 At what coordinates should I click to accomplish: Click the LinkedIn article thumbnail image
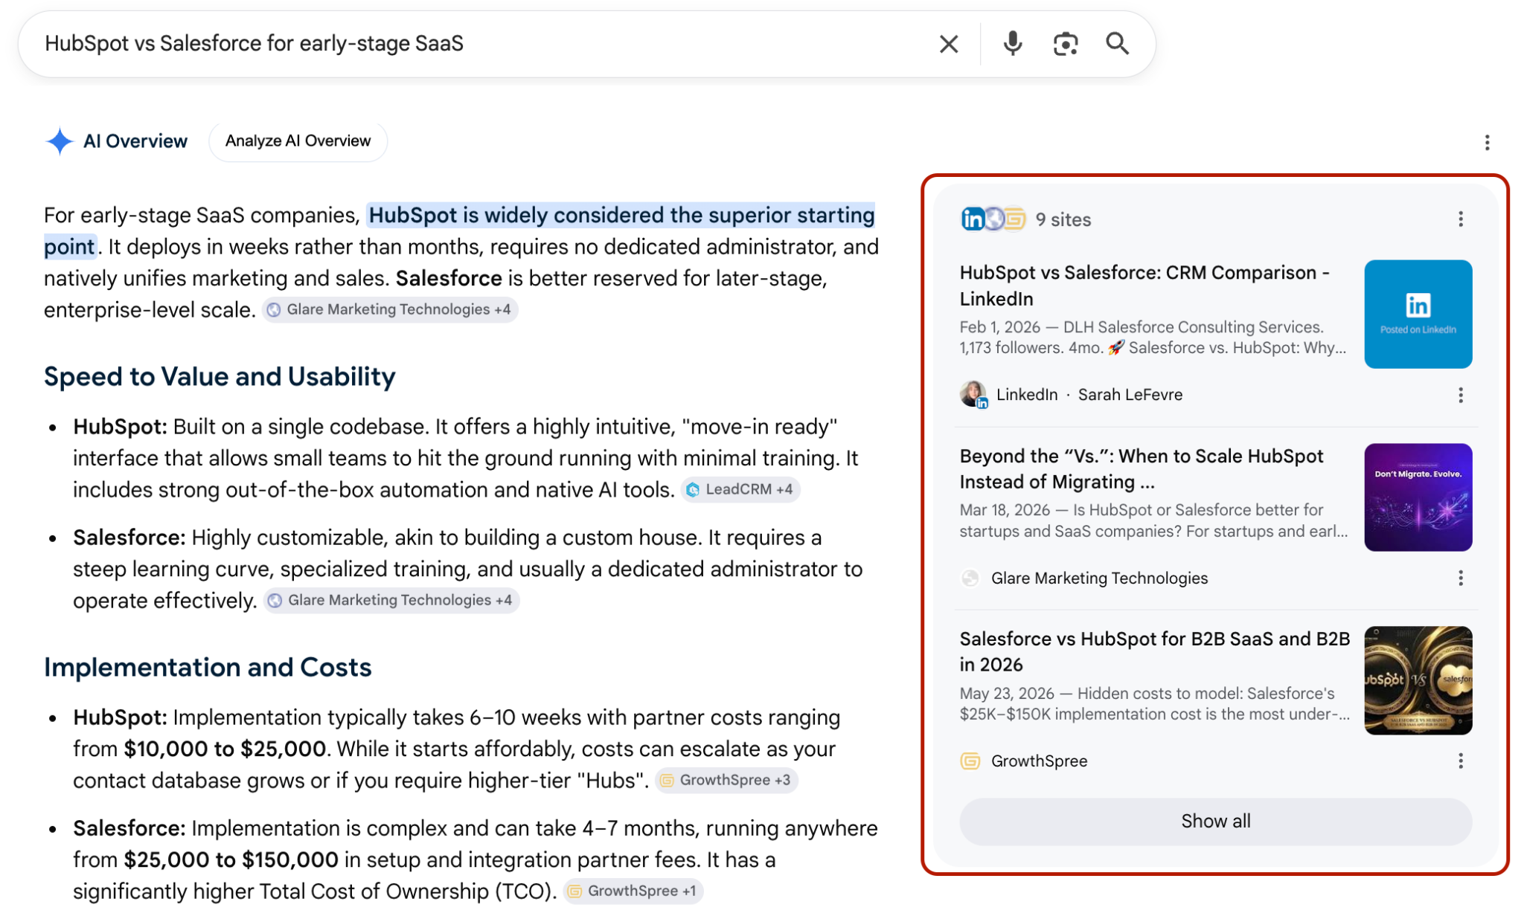point(1418,314)
